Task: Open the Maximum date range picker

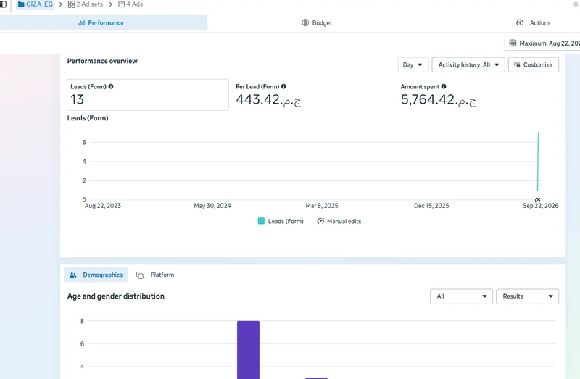Action: [x=542, y=43]
